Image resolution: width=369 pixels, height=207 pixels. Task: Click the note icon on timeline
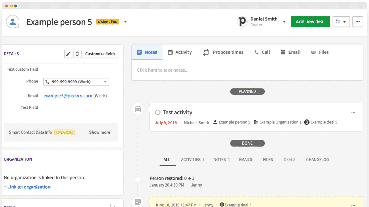point(138,202)
